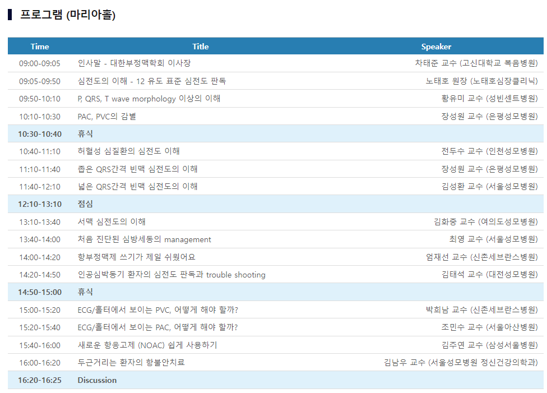Viewport: 547px width, 393px height.
Task: Click title P, QRS, T wave morphology 이상의 이해
Action: pyautogui.click(x=149, y=99)
